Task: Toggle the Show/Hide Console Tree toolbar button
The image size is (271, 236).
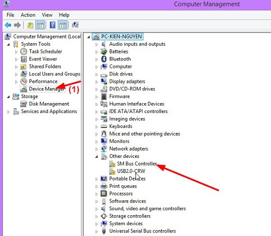Action: click(40, 25)
